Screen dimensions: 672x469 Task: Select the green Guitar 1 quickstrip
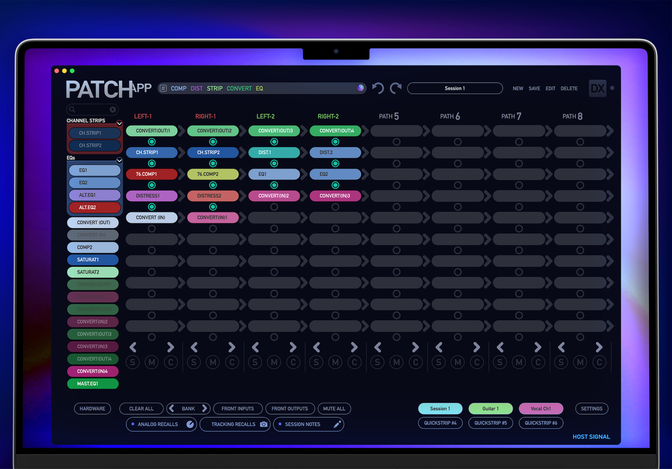coord(490,408)
